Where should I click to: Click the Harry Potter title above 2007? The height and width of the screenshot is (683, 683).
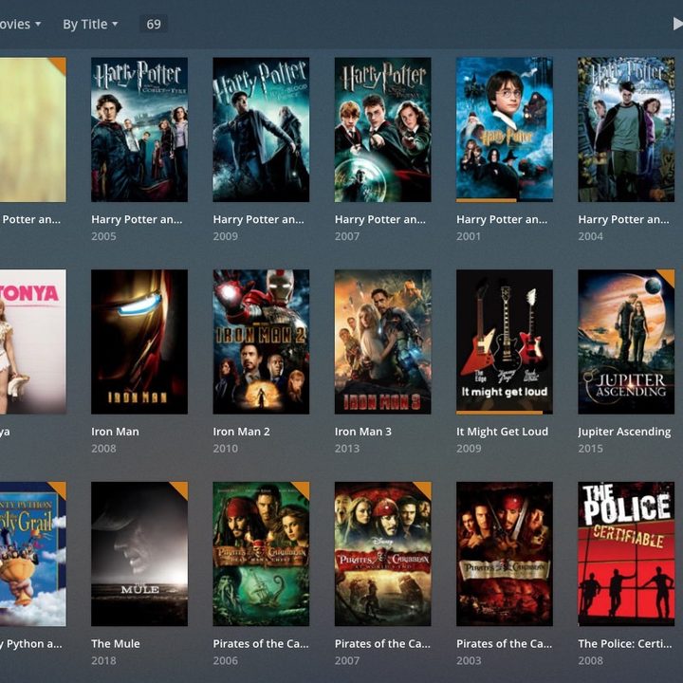coord(380,219)
